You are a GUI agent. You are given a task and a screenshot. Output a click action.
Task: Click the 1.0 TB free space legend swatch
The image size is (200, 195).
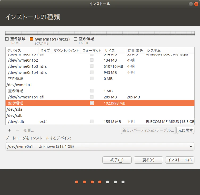click(x=76, y=39)
